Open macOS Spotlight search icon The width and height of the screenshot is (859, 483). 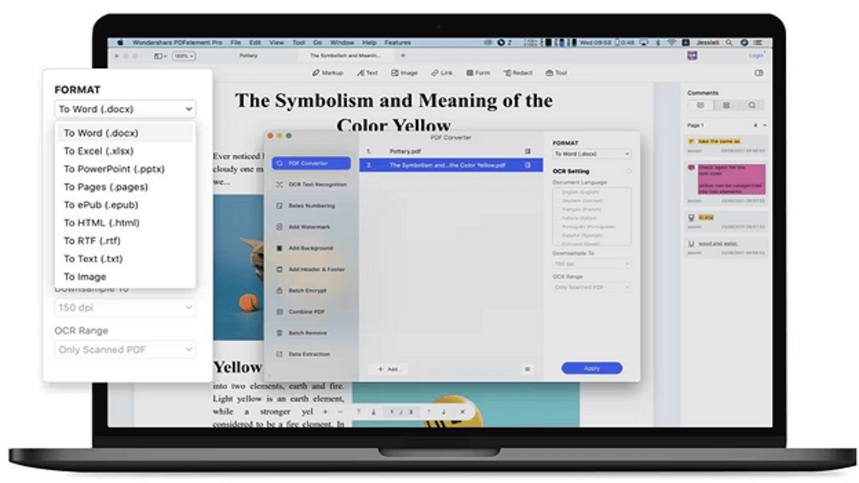[729, 42]
